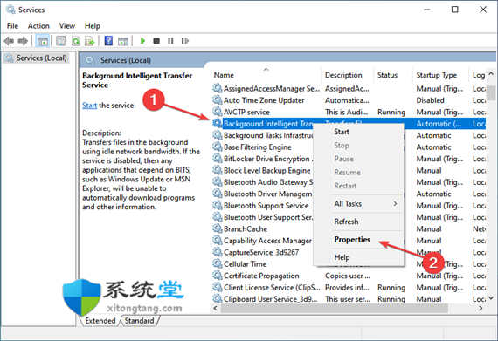Click the Stop Service square icon
Viewport: 498px width, 341px height.
tap(156, 41)
